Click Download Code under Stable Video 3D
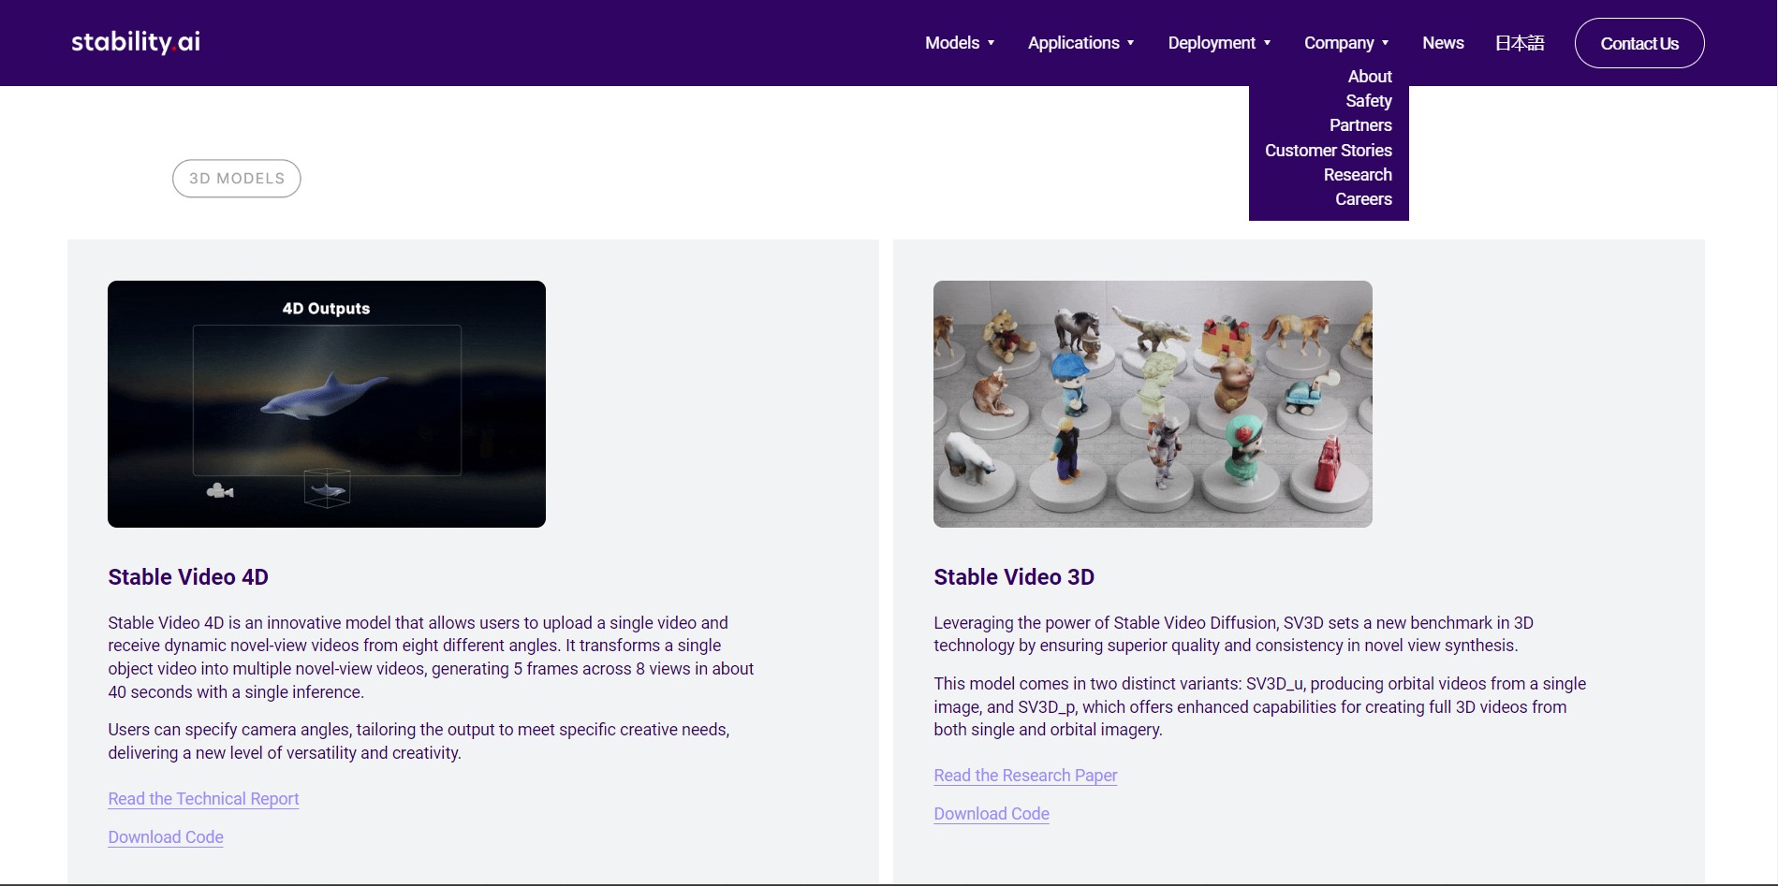 (x=992, y=814)
